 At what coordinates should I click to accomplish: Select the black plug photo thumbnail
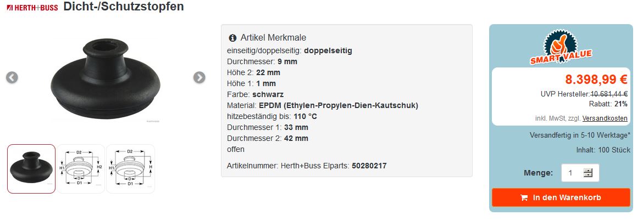point(31,169)
